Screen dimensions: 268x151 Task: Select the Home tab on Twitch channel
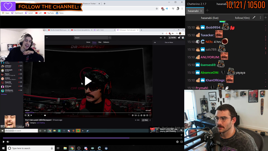88,42
